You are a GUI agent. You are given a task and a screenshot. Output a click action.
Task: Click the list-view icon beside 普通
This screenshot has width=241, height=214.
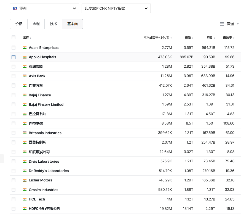pyautogui.click(x=222, y=24)
